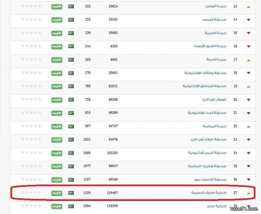Open the جريدة الوطن link in row 13
This screenshot has height=214, width=261.
pos(216,6)
